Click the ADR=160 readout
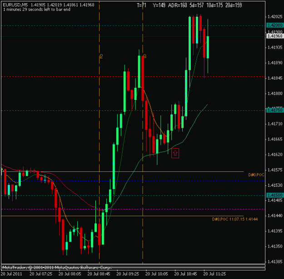 tap(178, 5)
